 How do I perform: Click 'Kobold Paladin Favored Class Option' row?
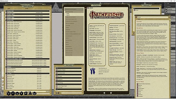(28, 64)
